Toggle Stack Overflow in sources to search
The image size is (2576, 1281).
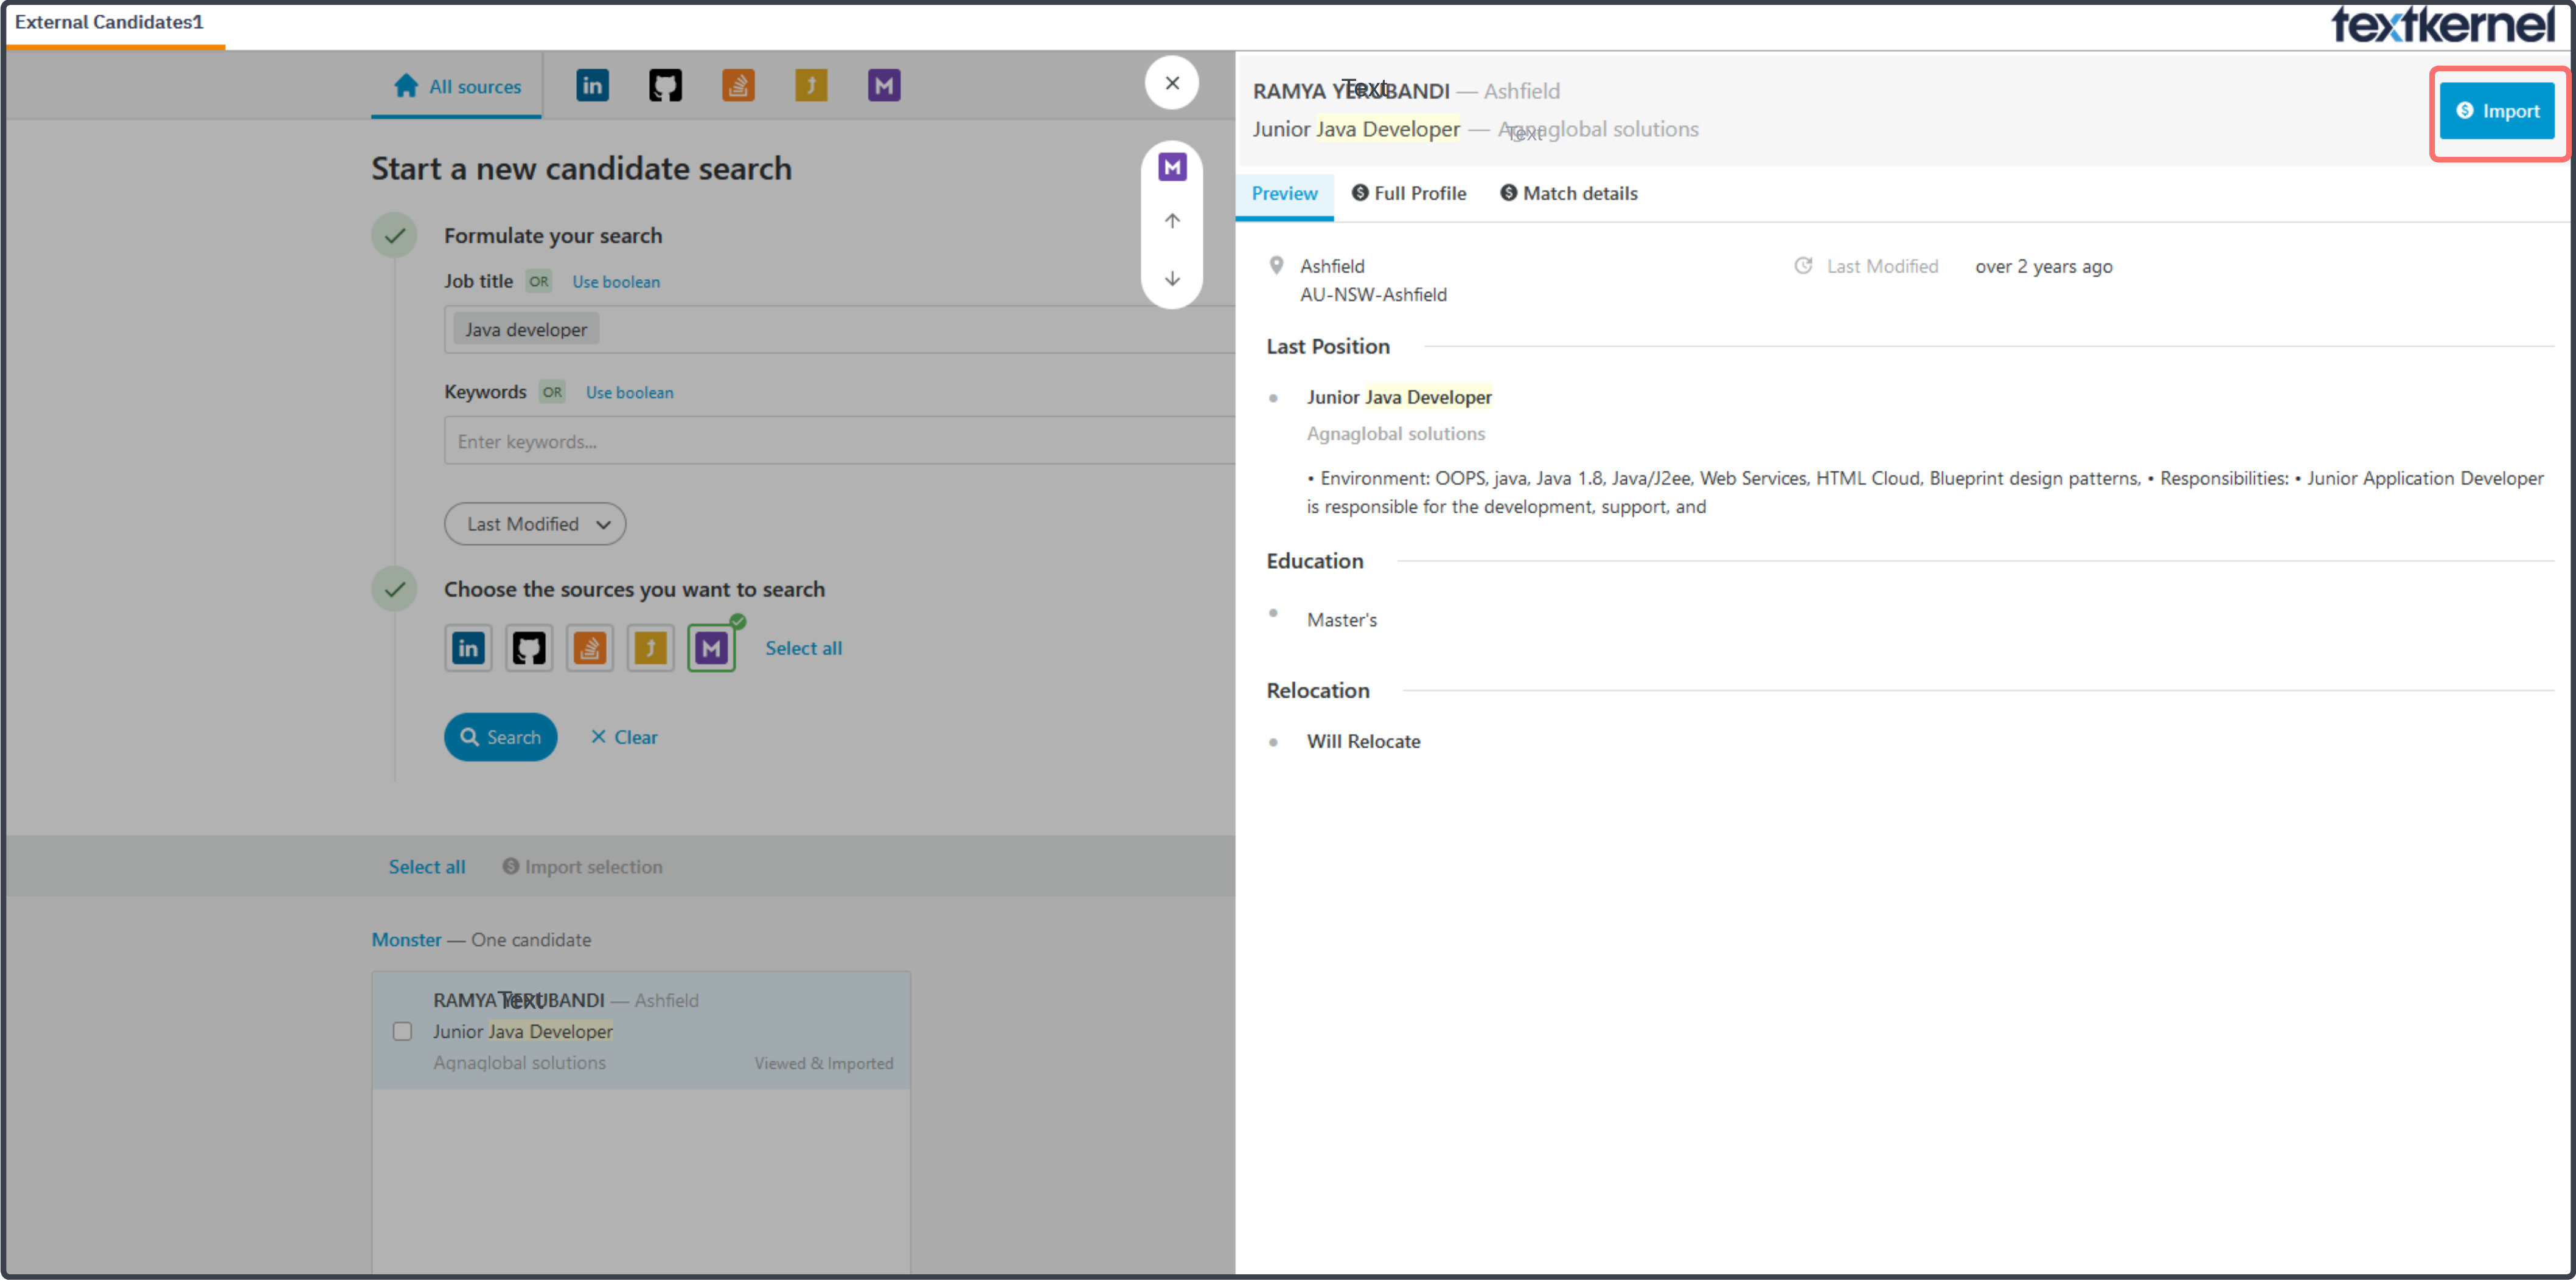590,649
